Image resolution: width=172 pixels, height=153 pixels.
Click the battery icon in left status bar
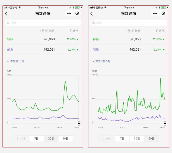click(77, 8)
